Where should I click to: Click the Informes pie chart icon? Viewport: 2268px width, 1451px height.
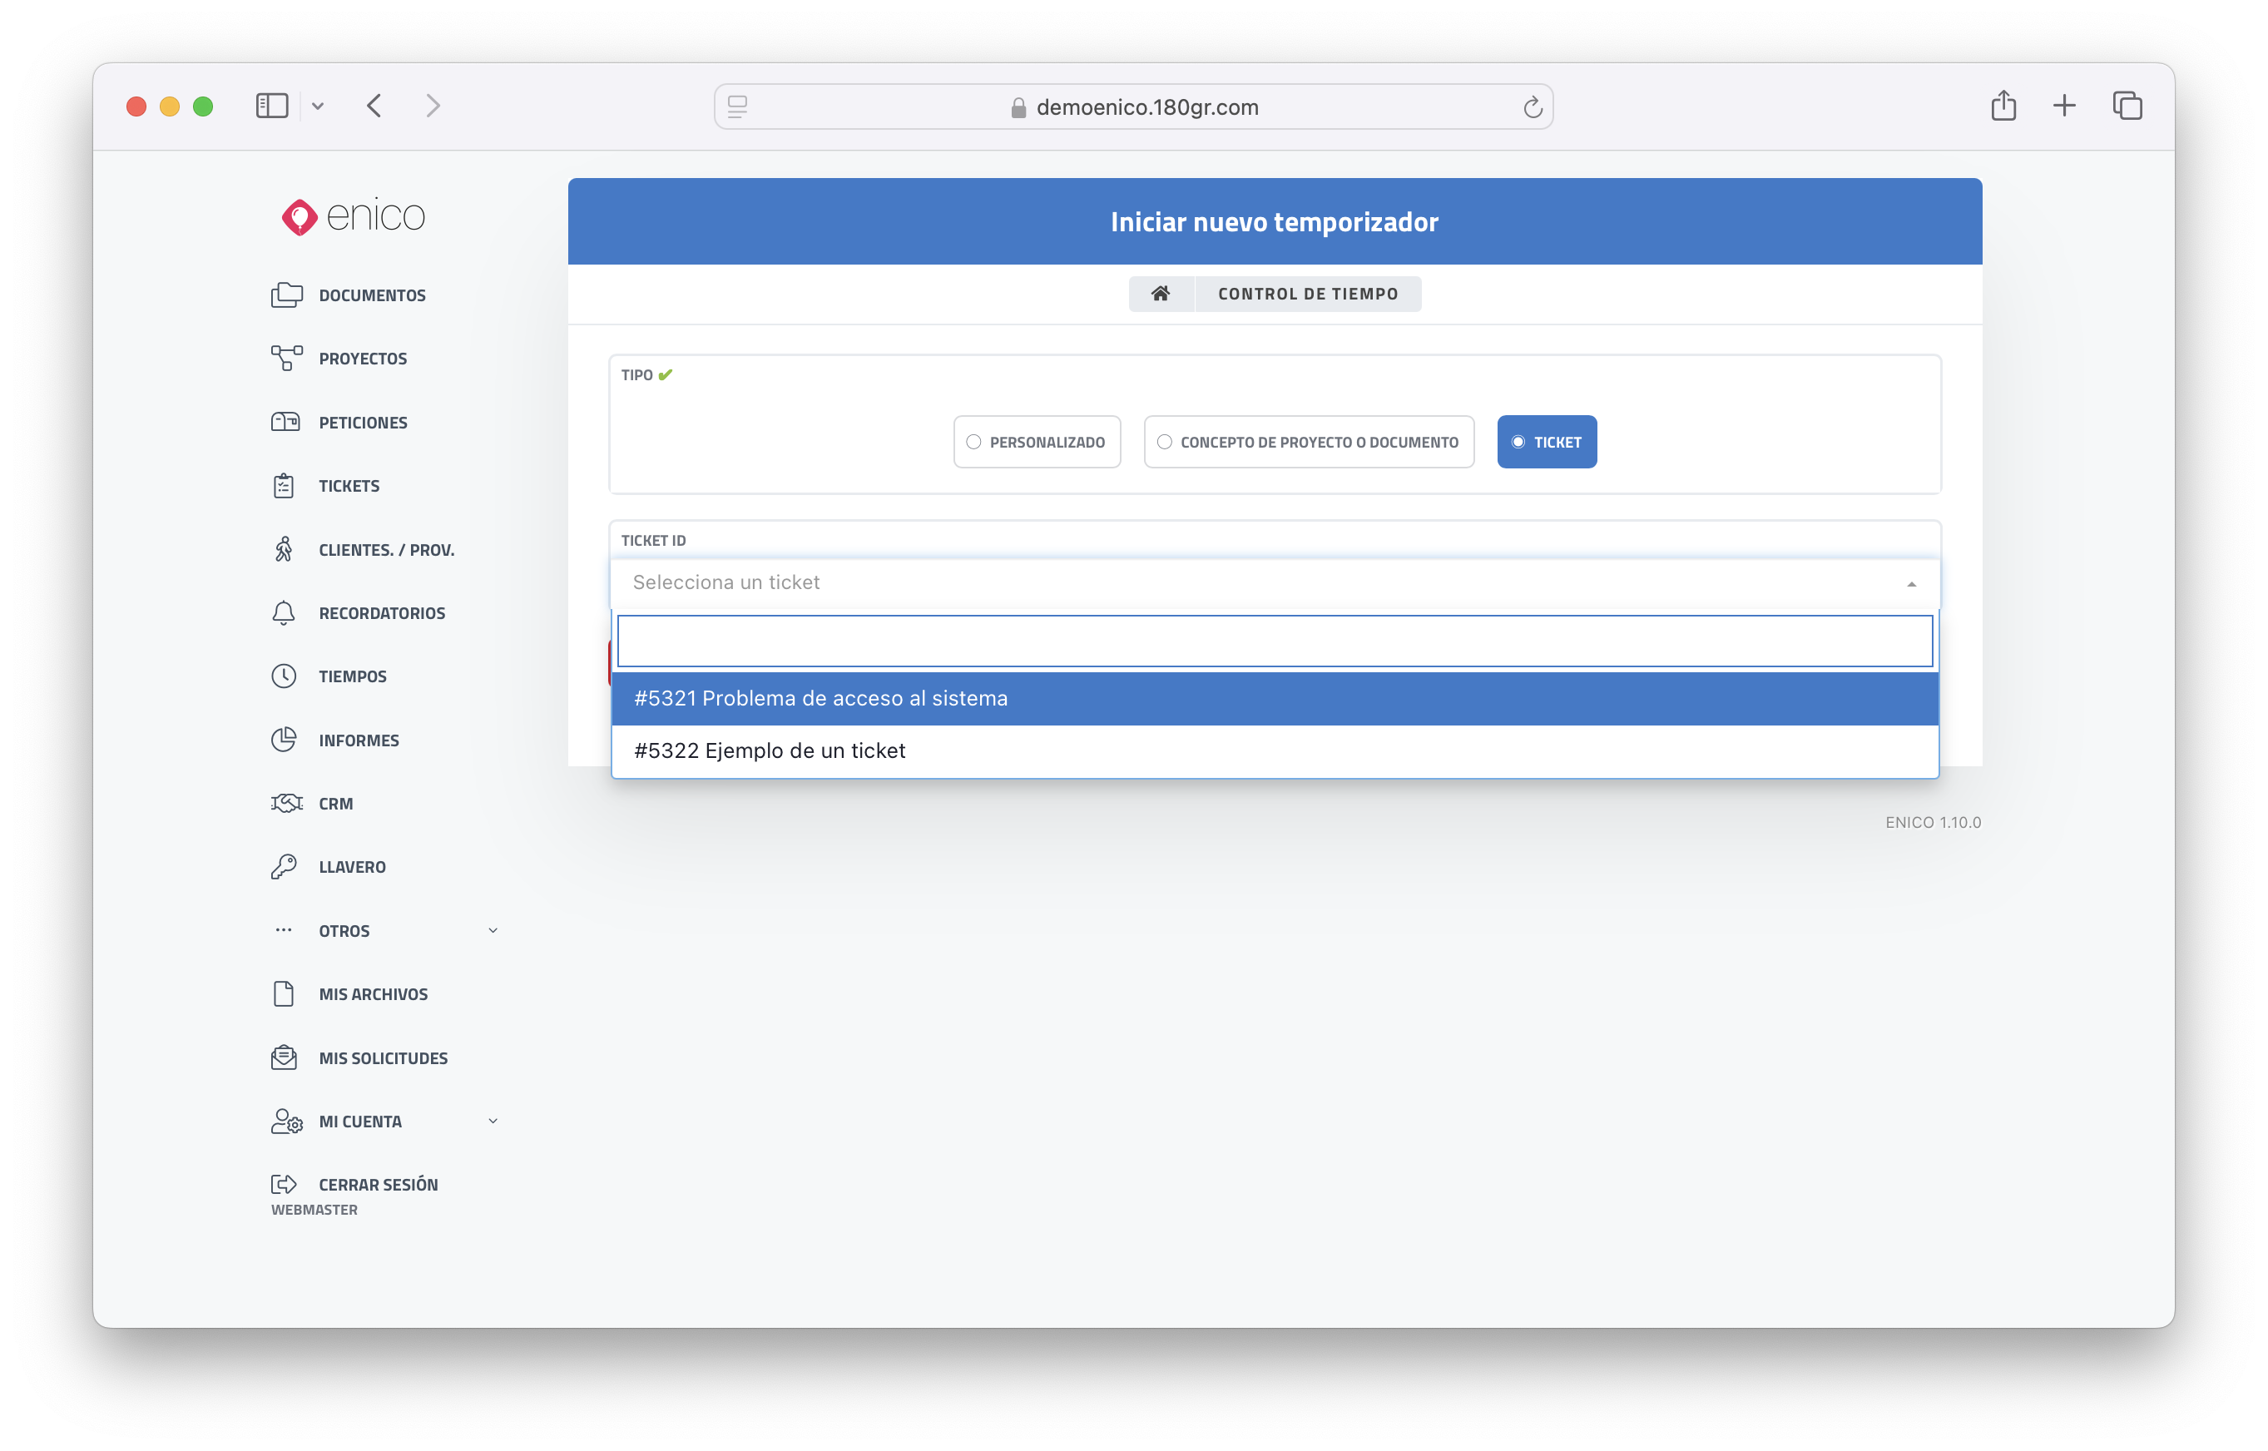[284, 740]
